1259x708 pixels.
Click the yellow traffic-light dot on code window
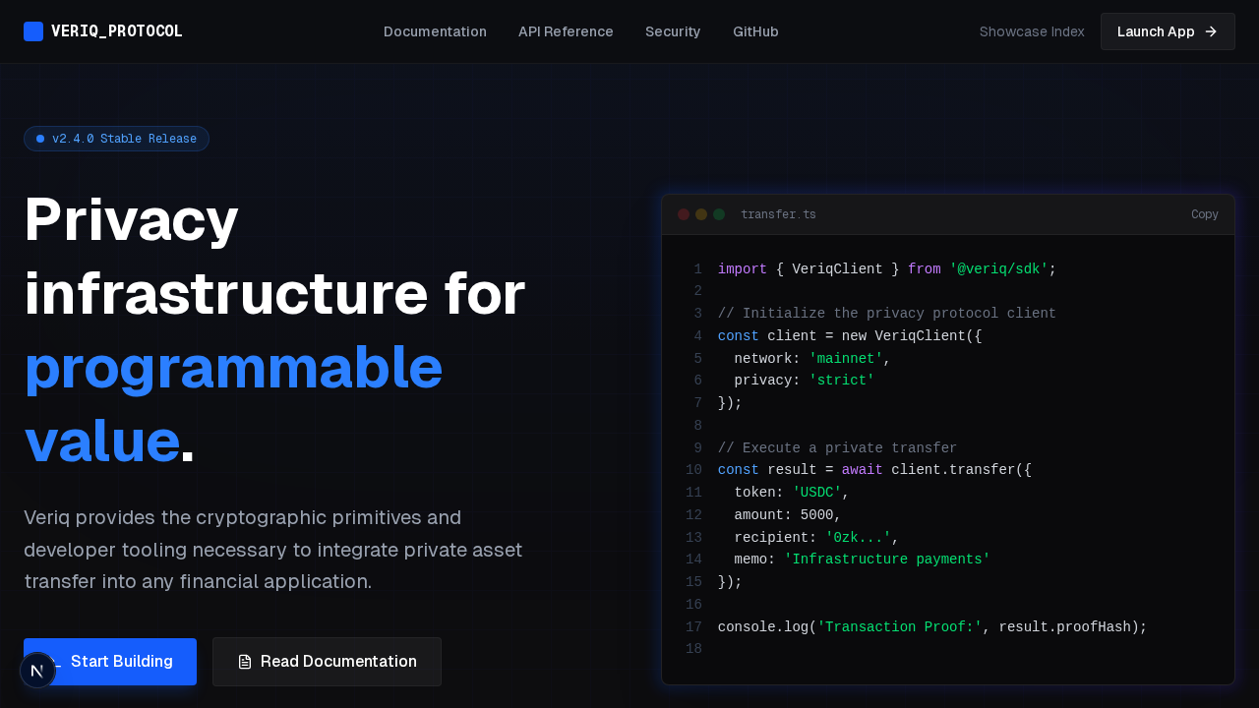click(701, 213)
